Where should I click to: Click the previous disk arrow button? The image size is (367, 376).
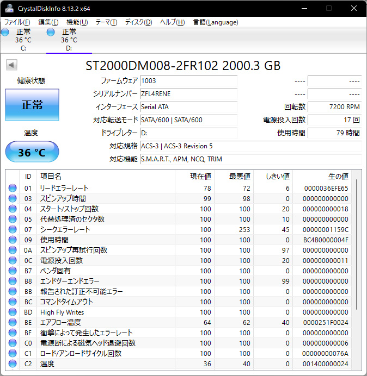[11, 65]
